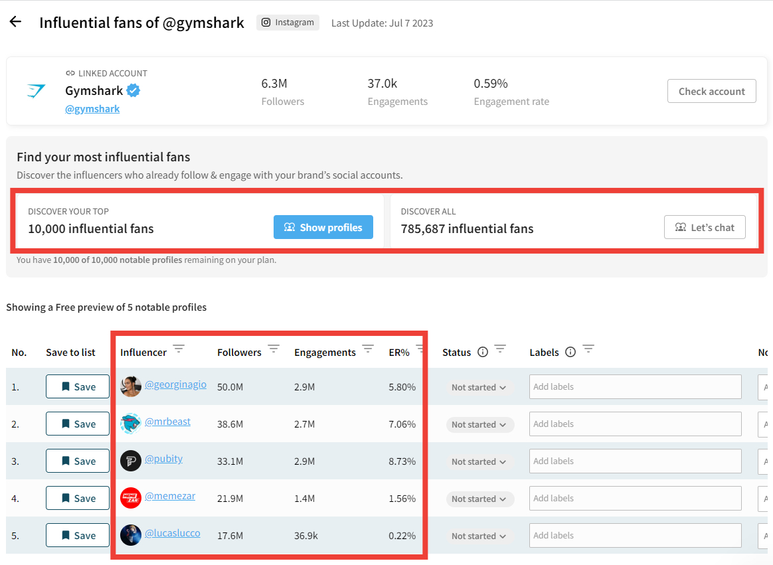Click the Add labels field for @pubity

[636, 461]
